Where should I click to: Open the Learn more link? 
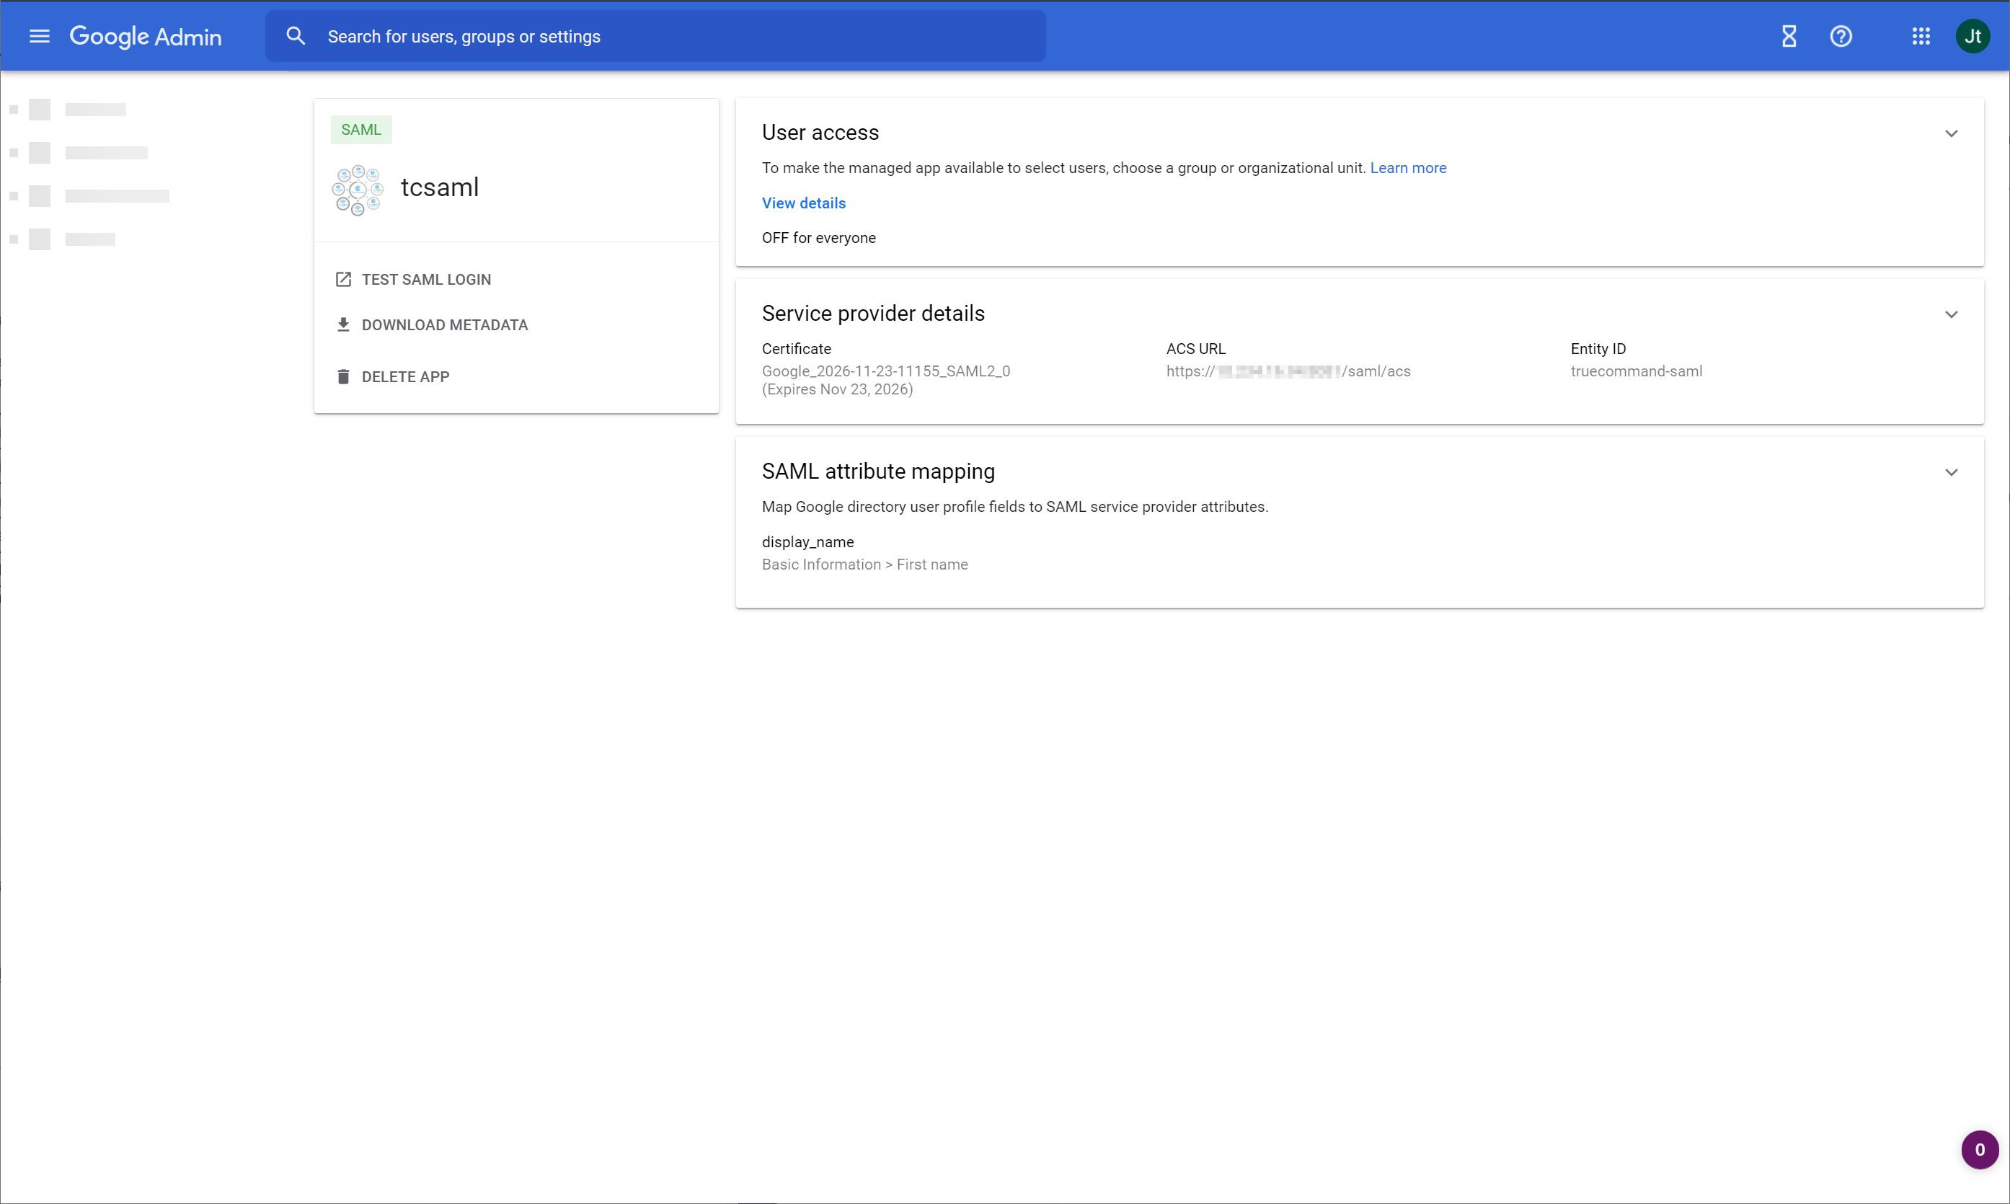tap(1407, 168)
